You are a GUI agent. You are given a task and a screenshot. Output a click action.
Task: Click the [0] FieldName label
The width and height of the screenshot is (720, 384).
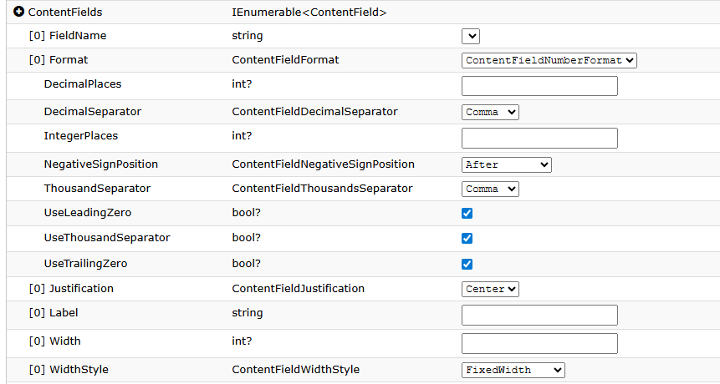(68, 36)
